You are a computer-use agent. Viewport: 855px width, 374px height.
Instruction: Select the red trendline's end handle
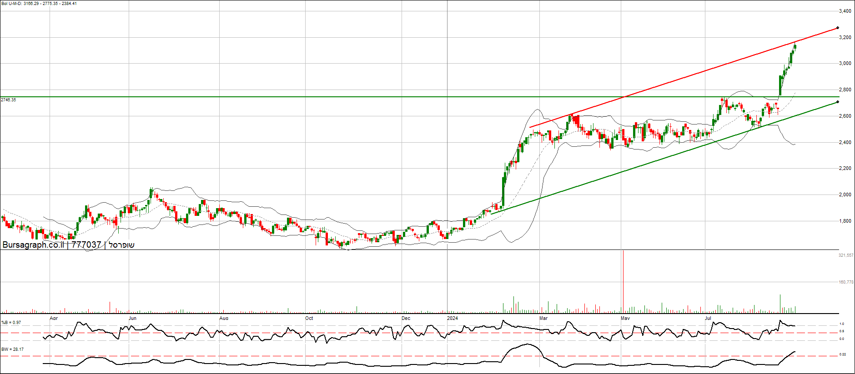(837, 28)
